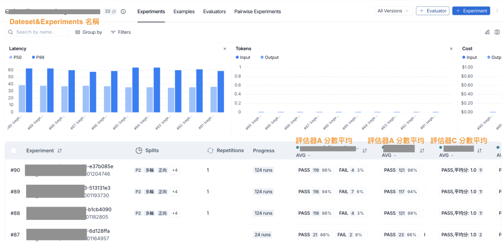Click PASS 21 88% on row #87
Image resolution: width=504 pixels, height=243 pixels.
point(314,235)
